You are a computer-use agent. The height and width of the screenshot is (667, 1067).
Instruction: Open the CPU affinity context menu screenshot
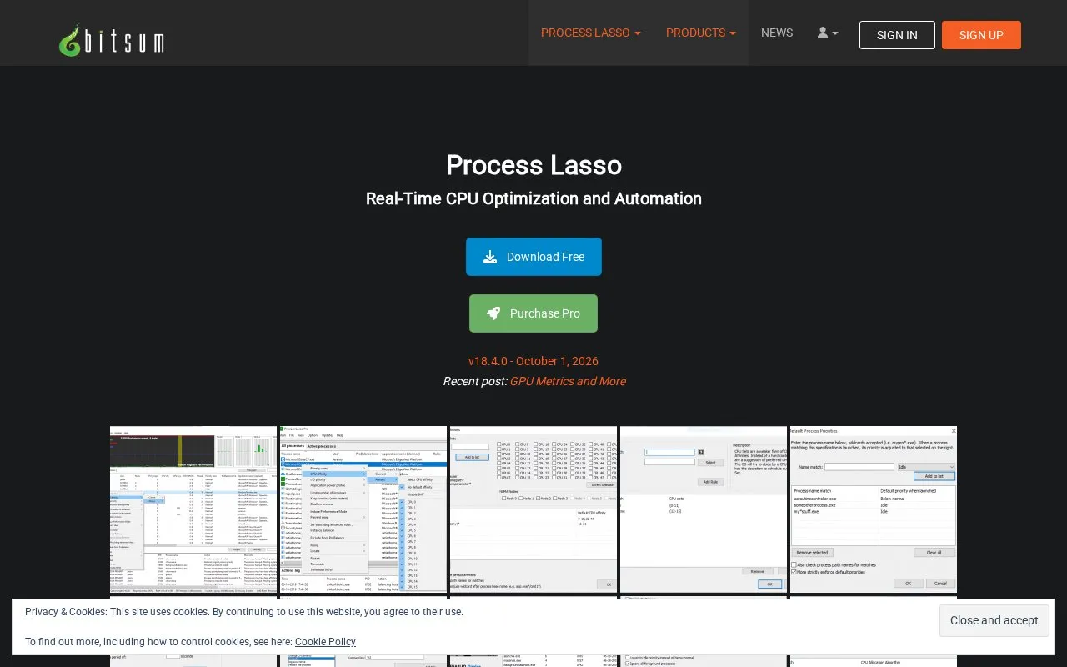(x=363, y=509)
